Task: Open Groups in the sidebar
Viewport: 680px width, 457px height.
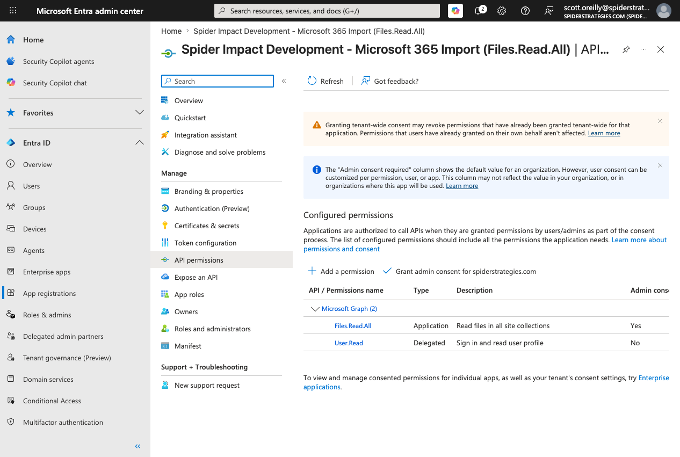Action: click(34, 207)
